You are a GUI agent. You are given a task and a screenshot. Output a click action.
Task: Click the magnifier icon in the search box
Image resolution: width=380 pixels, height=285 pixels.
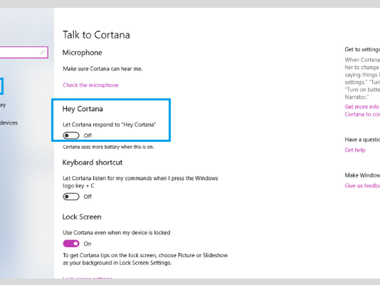43,52
